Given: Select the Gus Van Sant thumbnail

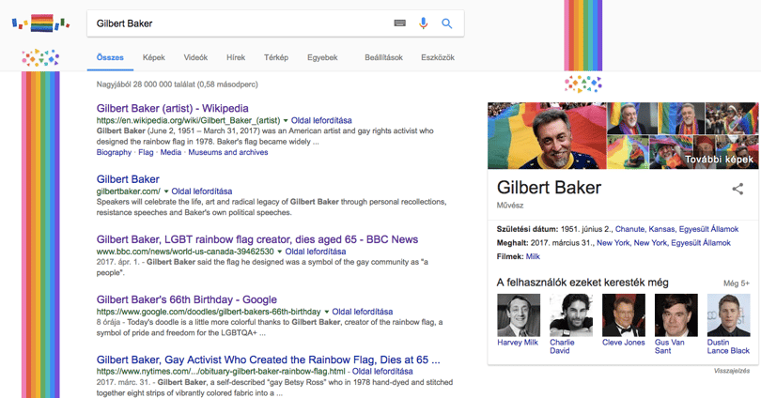Looking at the screenshot, I should [676, 315].
